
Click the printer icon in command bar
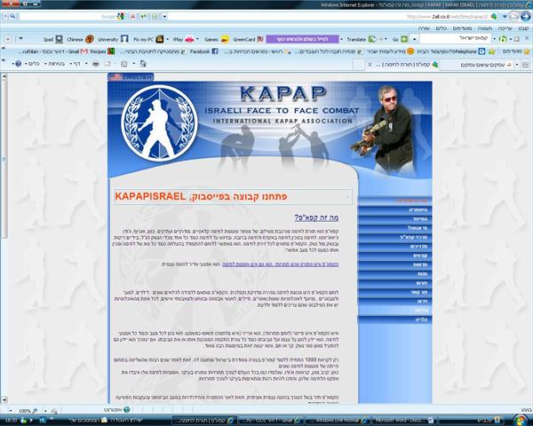(x=96, y=64)
